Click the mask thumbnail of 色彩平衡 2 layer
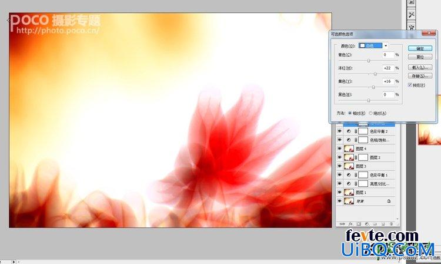The height and width of the screenshot is (264, 441). coord(363,131)
